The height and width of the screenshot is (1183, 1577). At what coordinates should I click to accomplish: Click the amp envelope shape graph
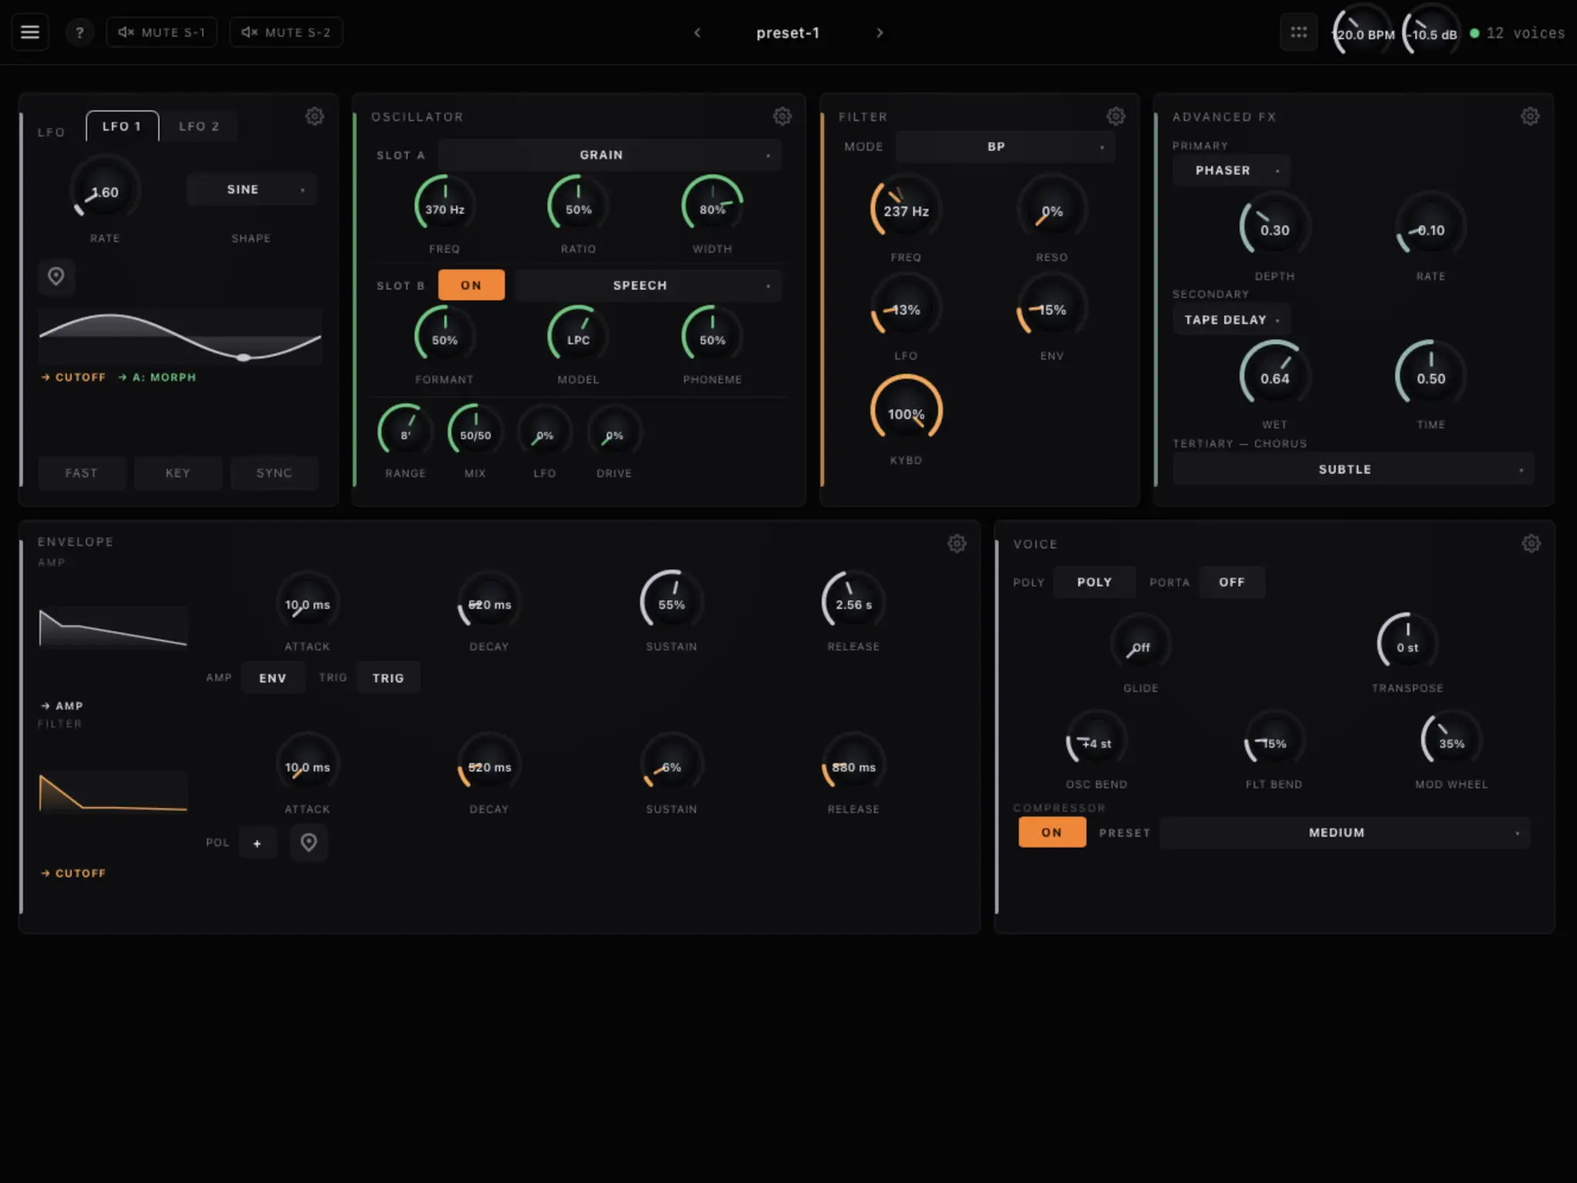113,626
